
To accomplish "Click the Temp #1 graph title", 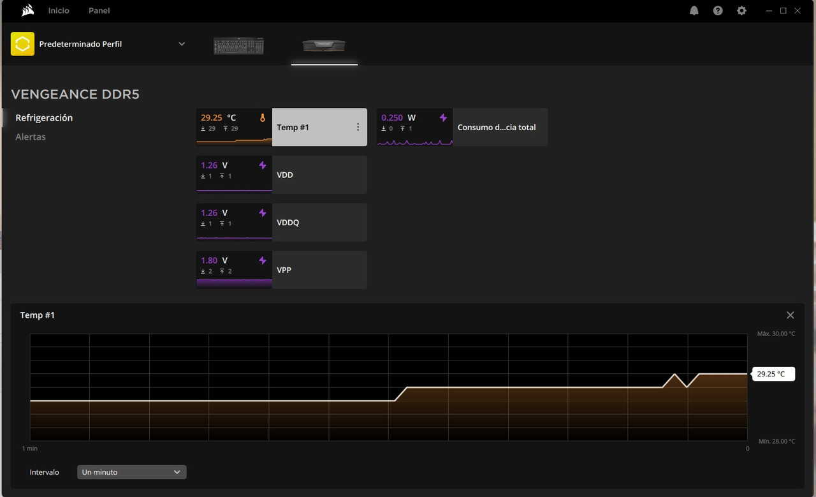I will coord(38,315).
